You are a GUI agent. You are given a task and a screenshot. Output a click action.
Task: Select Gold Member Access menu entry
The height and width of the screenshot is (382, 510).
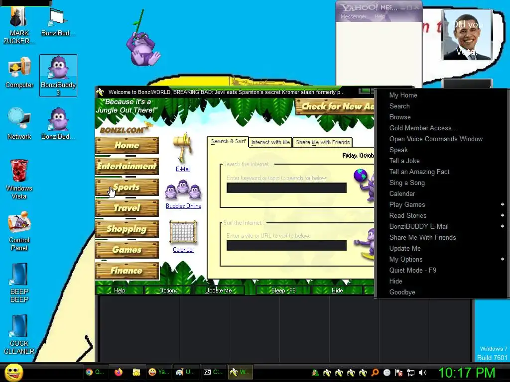(x=442, y=128)
